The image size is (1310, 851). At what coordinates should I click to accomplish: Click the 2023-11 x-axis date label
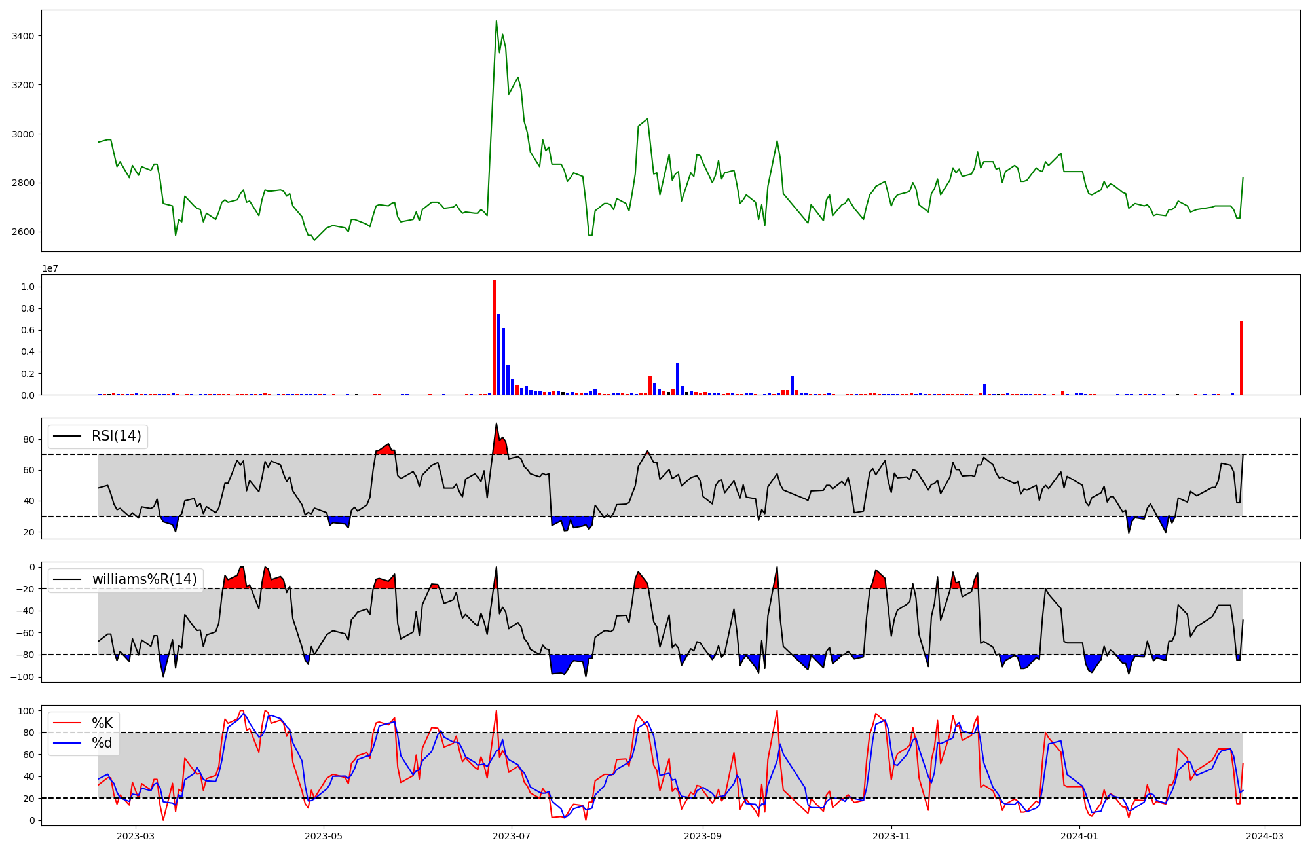tap(891, 836)
